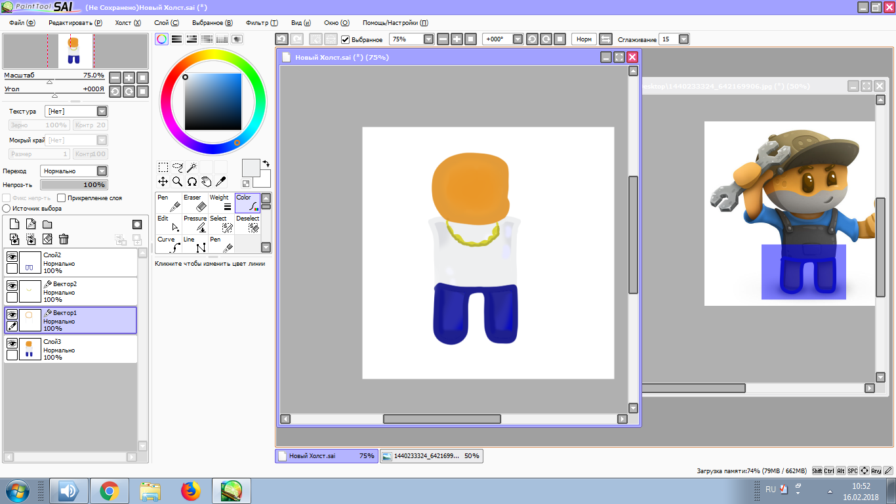This screenshot has width=896, height=504.
Task: Click inside the color saturation square
Action: (x=213, y=102)
